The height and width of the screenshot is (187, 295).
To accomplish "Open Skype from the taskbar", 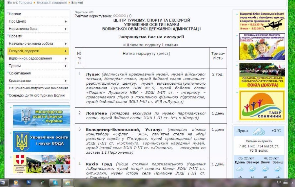I will 55,182.
